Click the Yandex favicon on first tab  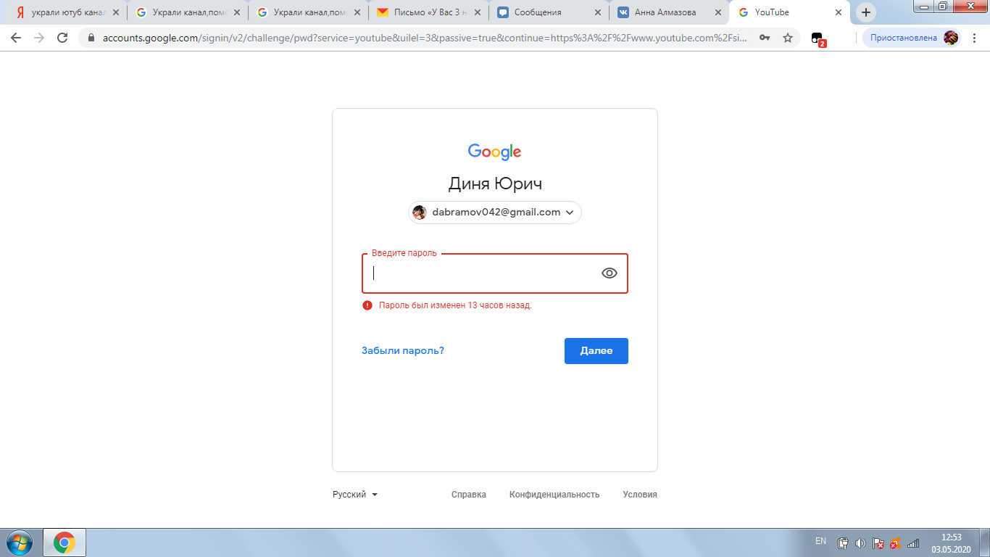click(22, 12)
